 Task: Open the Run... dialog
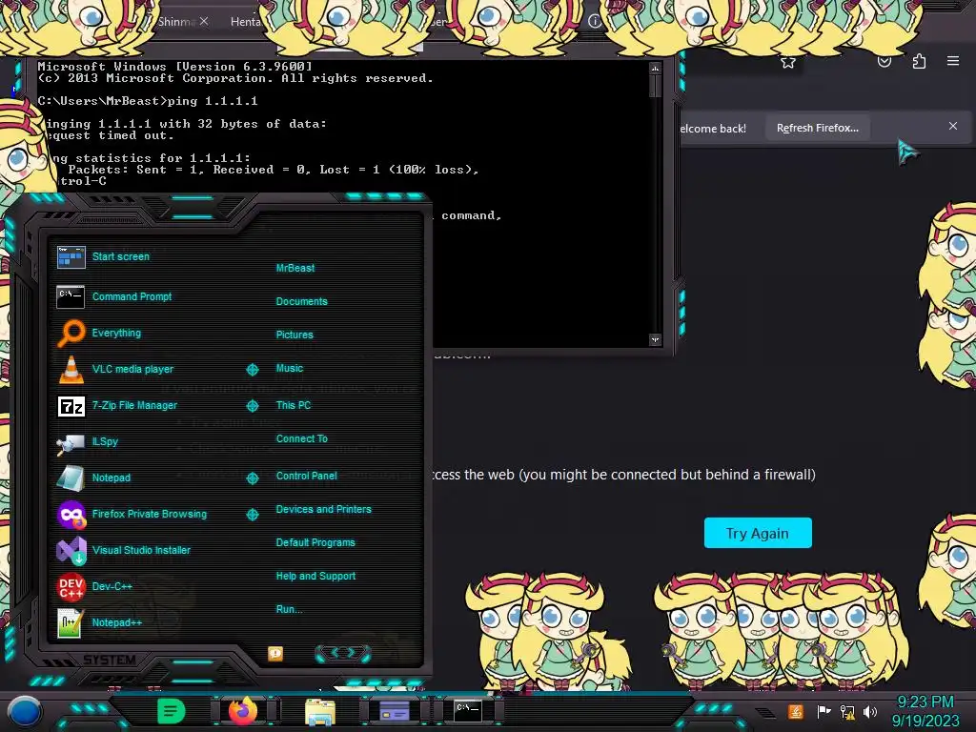pos(290,609)
